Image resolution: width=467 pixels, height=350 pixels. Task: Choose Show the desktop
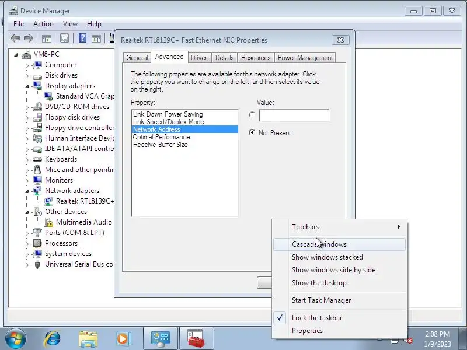pos(340,283)
